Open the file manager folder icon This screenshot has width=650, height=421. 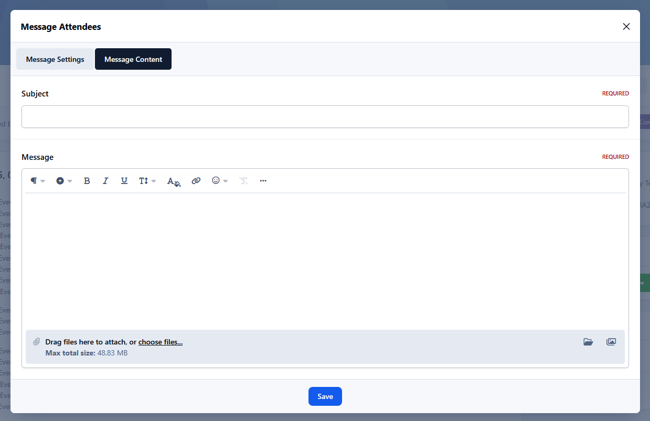pos(588,342)
